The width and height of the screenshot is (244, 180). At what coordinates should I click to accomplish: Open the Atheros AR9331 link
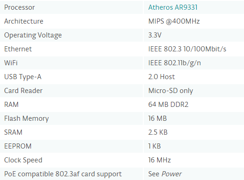coord(173,7)
